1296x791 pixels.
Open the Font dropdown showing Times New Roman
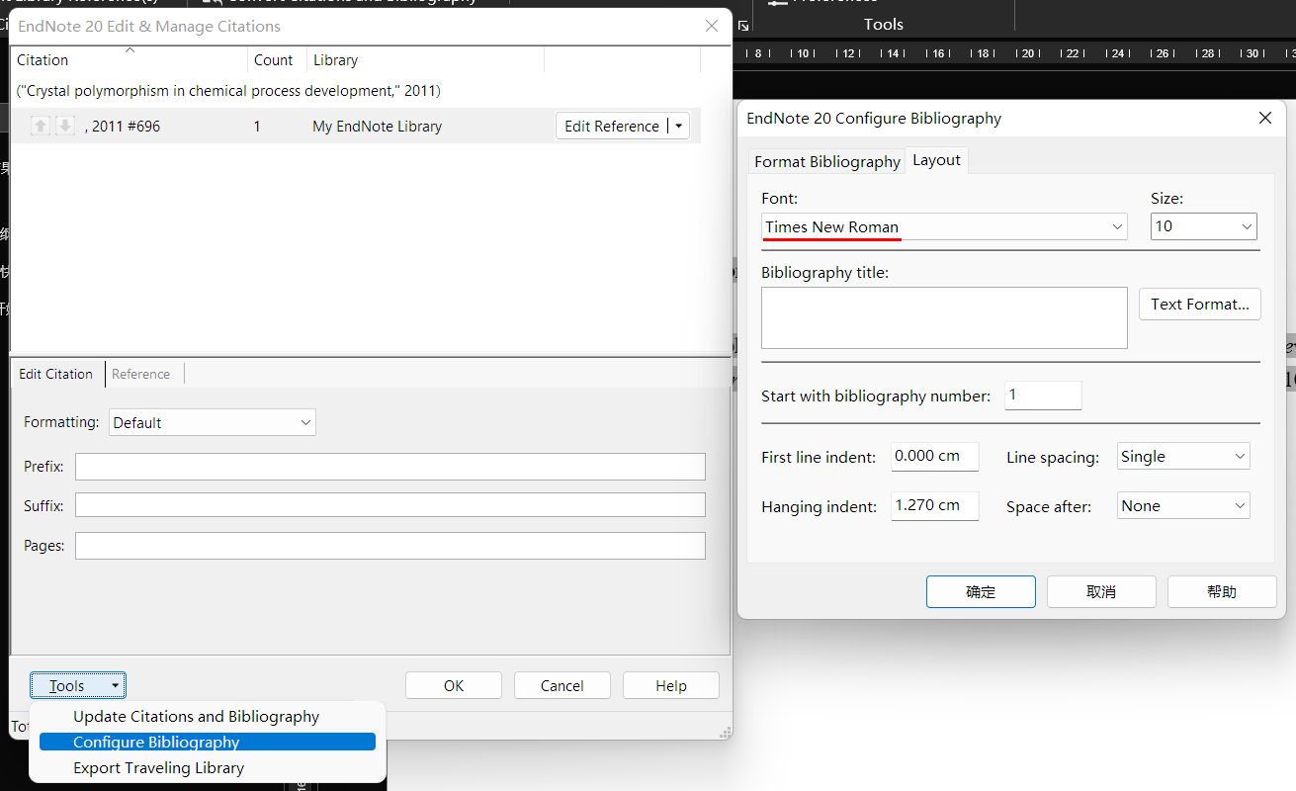tap(944, 226)
